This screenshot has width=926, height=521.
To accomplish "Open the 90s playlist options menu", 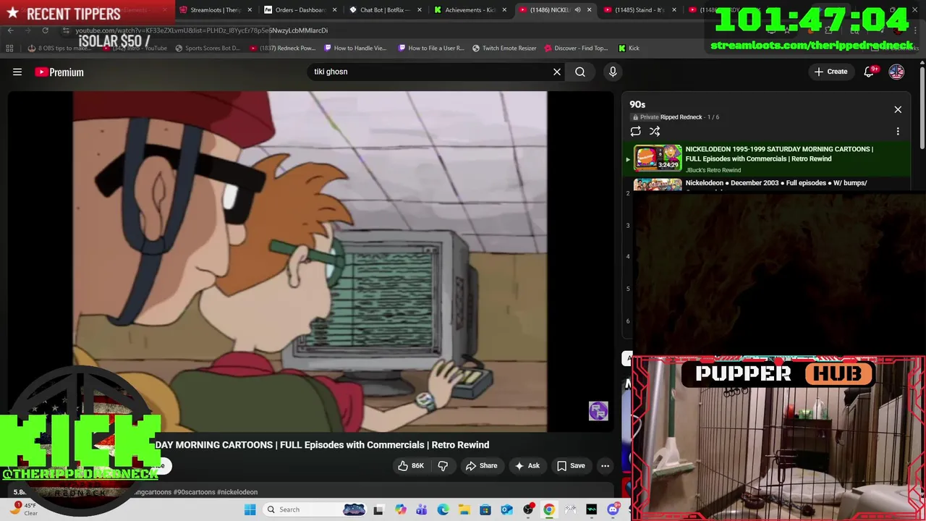I will 898,131.
